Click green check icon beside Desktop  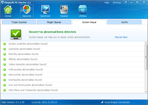[4, 80]
